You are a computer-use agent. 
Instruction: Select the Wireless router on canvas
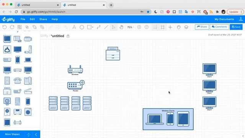(x=75, y=69)
